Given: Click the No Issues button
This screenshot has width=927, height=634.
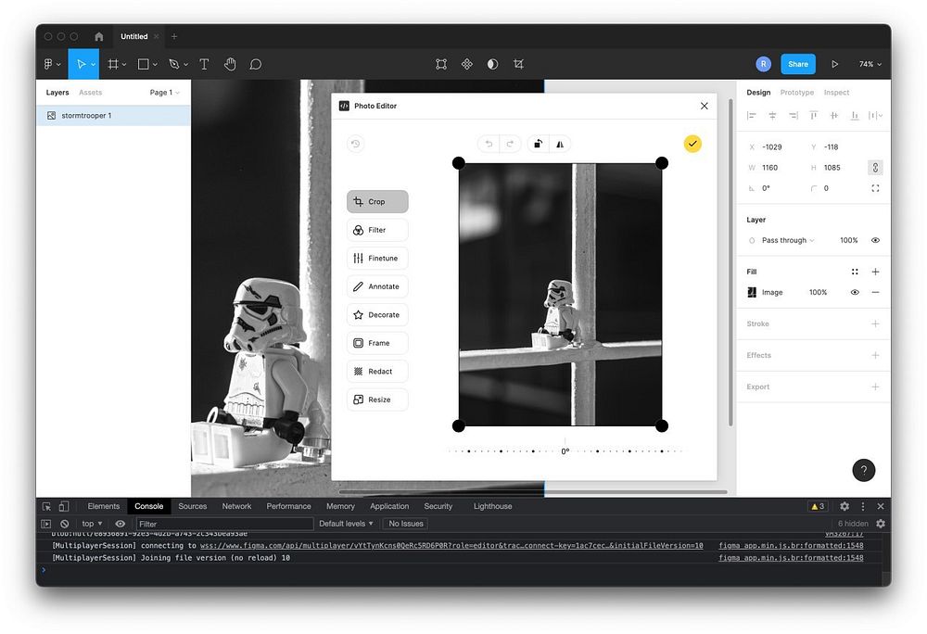Looking at the screenshot, I should tap(406, 524).
